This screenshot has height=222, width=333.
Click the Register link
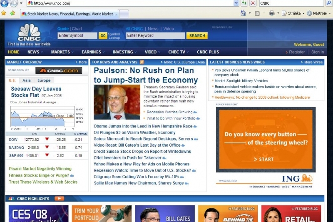296,52
